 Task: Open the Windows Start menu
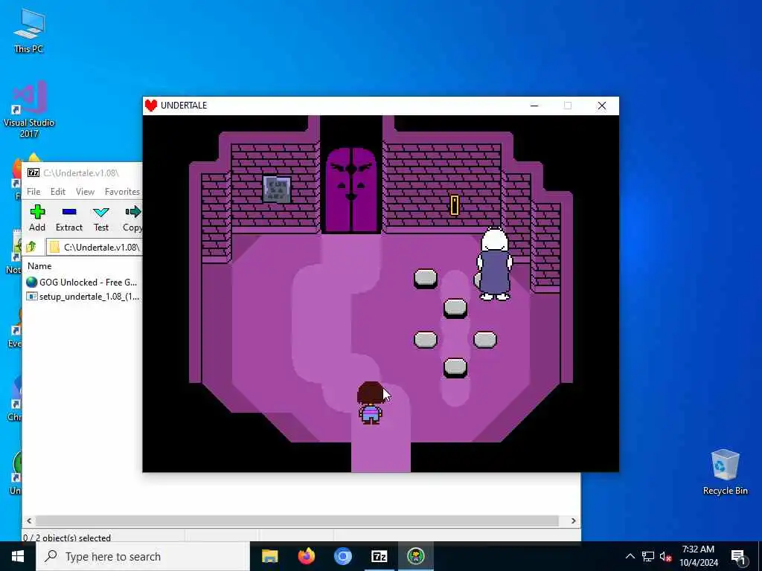tap(18, 556)
